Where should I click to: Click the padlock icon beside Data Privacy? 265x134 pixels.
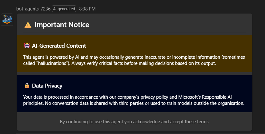point(26,86)
